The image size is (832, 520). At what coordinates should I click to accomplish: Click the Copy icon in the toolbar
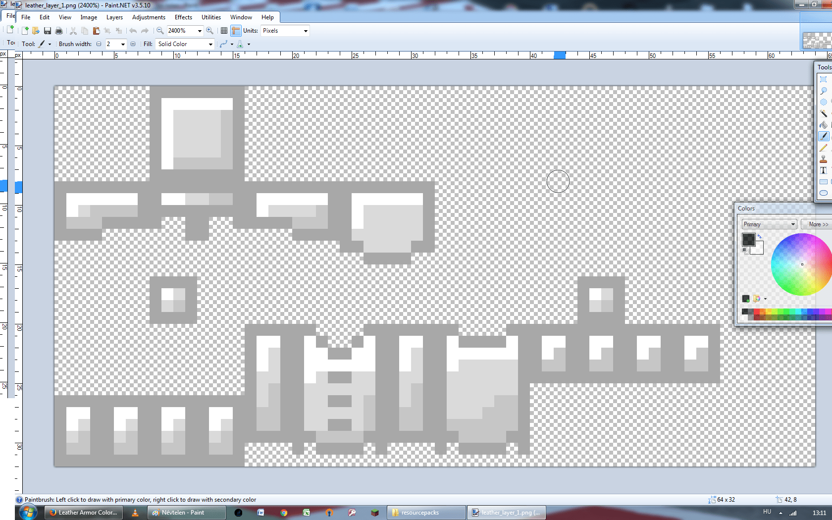pos(85,31)
